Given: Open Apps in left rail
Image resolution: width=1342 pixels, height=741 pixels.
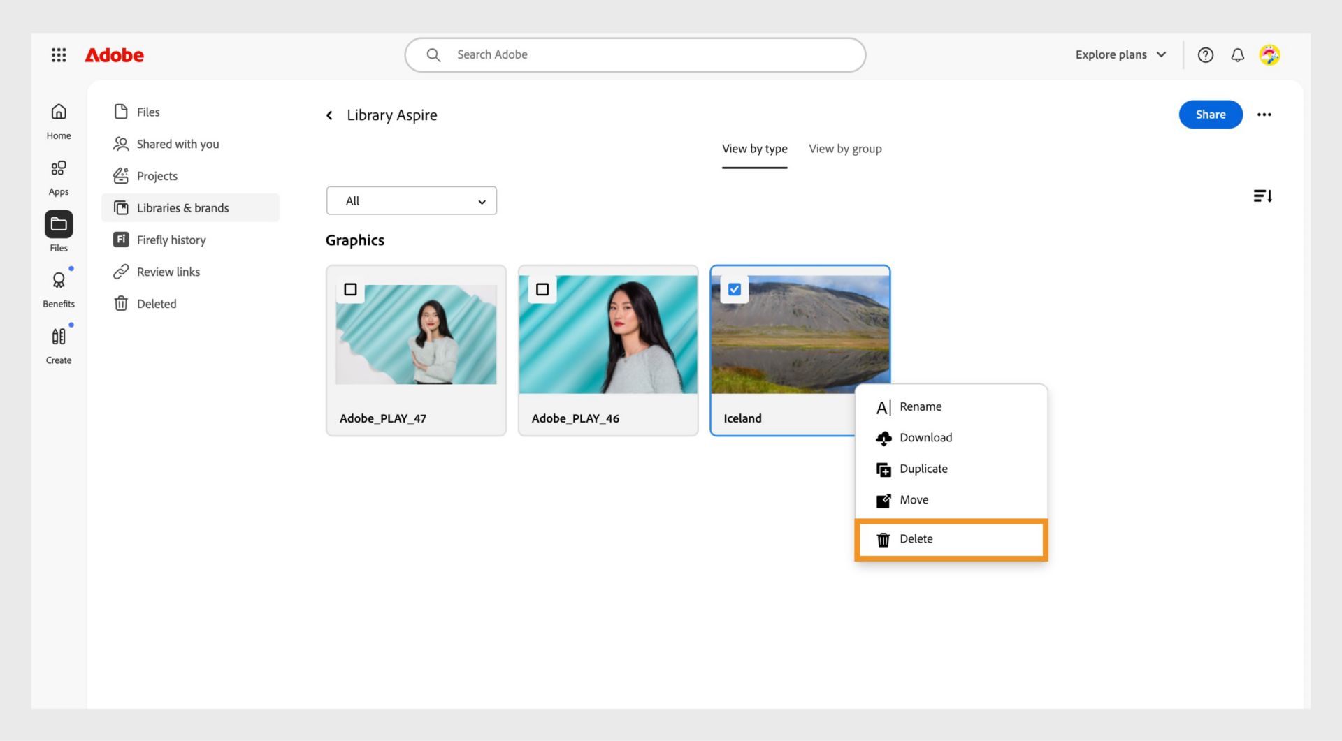Looking at the screenshot, I should [59, 177].
